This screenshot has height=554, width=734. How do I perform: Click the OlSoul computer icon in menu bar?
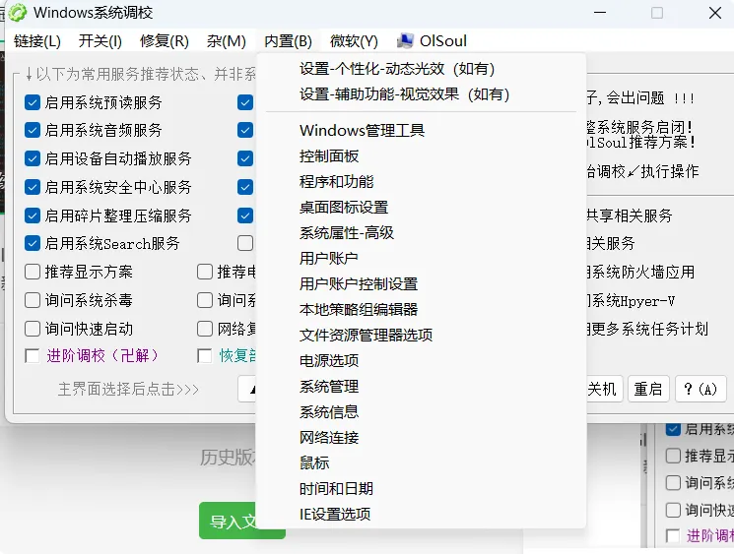point(405,40)
